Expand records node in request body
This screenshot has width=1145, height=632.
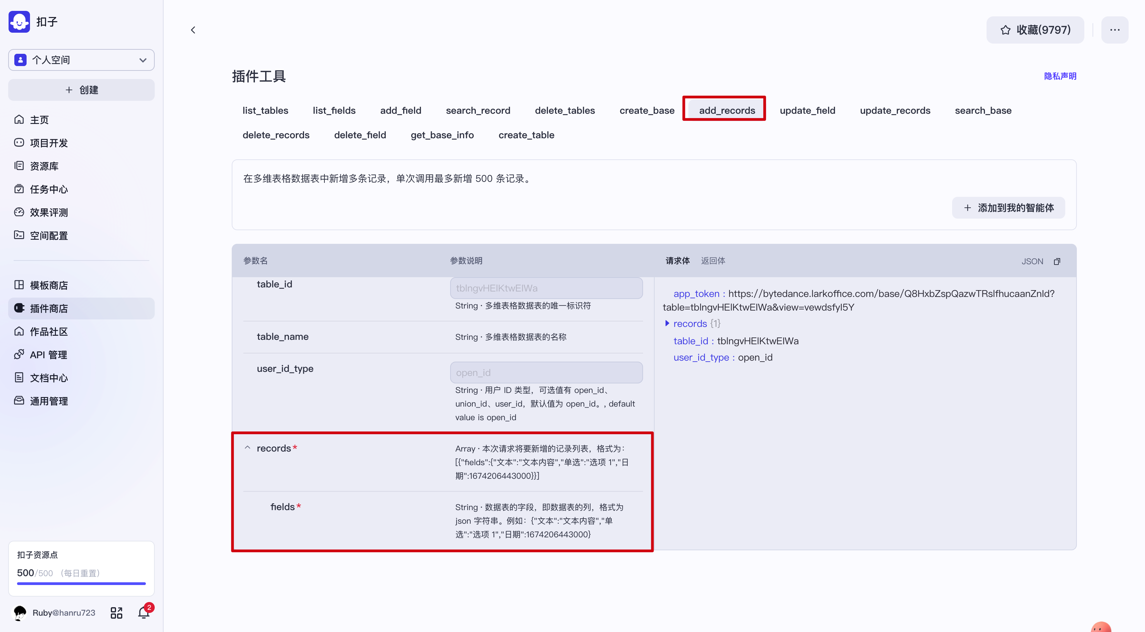click(667, 323)
